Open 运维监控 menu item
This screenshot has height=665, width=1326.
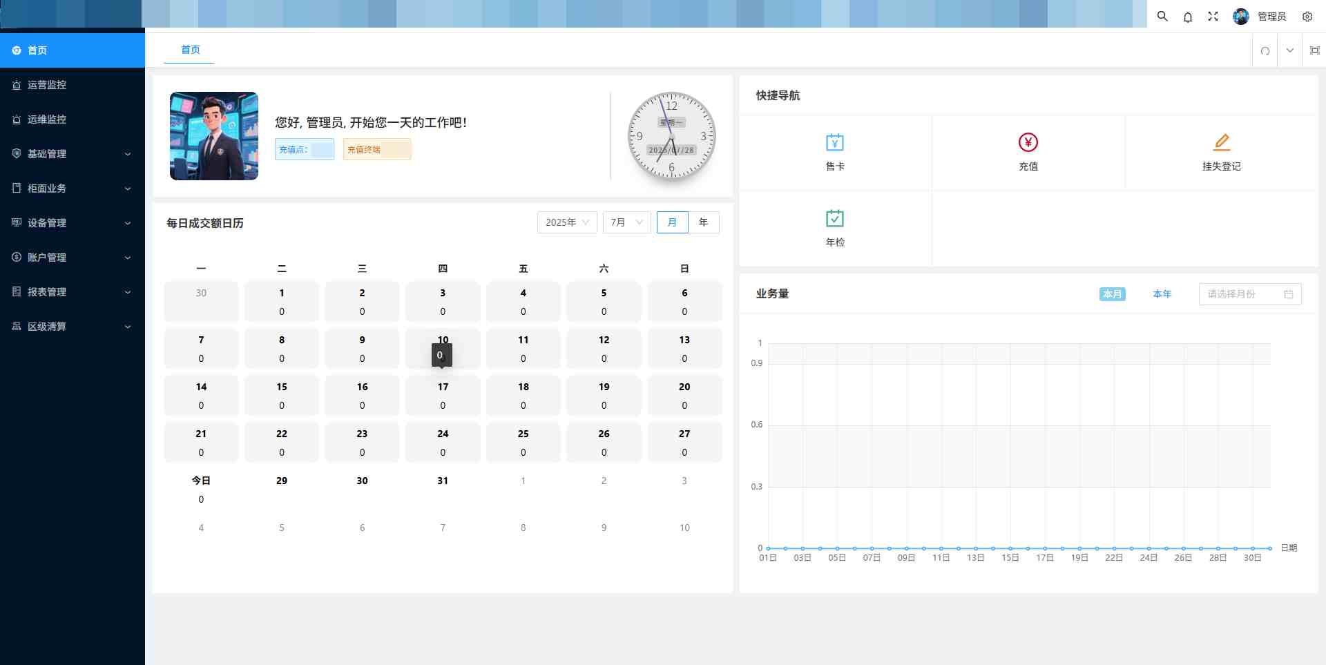coord(73,119)
